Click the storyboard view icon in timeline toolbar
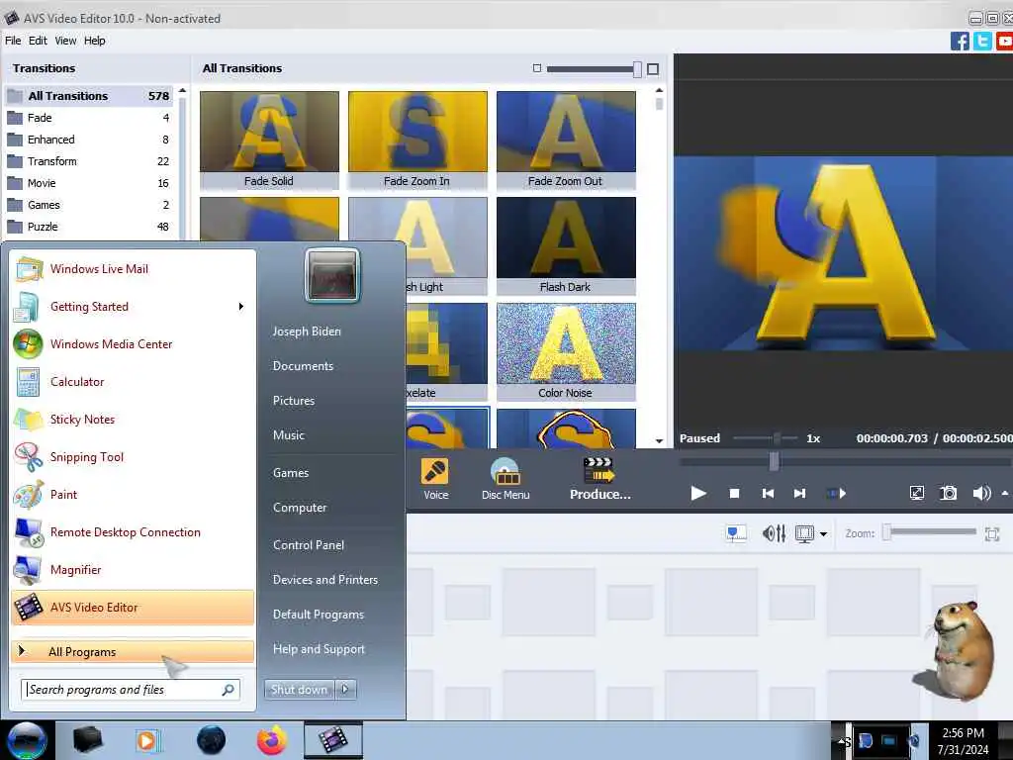The image size is (1013, 760). (736, 533)
